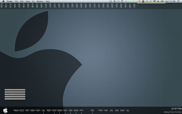Click the About Five To One text
Image resolution: width=182 pixels, height=114 pixels.
coord(173,112)
